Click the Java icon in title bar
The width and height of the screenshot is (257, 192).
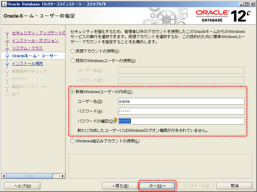(x=4, y=4)
